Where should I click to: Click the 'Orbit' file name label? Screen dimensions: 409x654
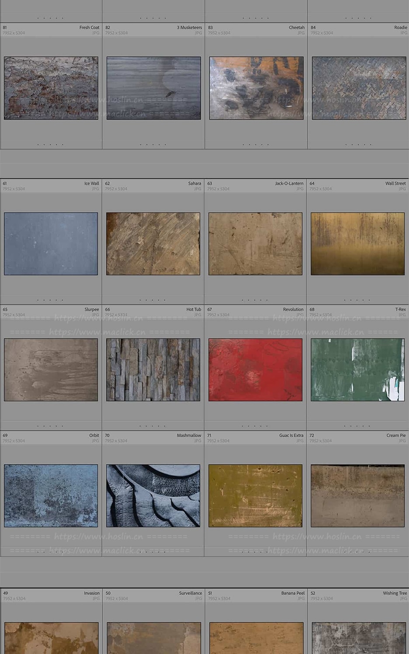[94, 436]
